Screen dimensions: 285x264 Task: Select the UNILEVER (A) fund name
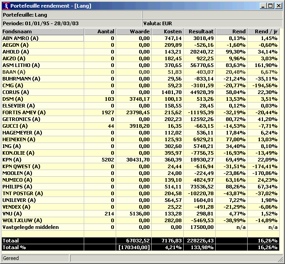coord(19,200)
